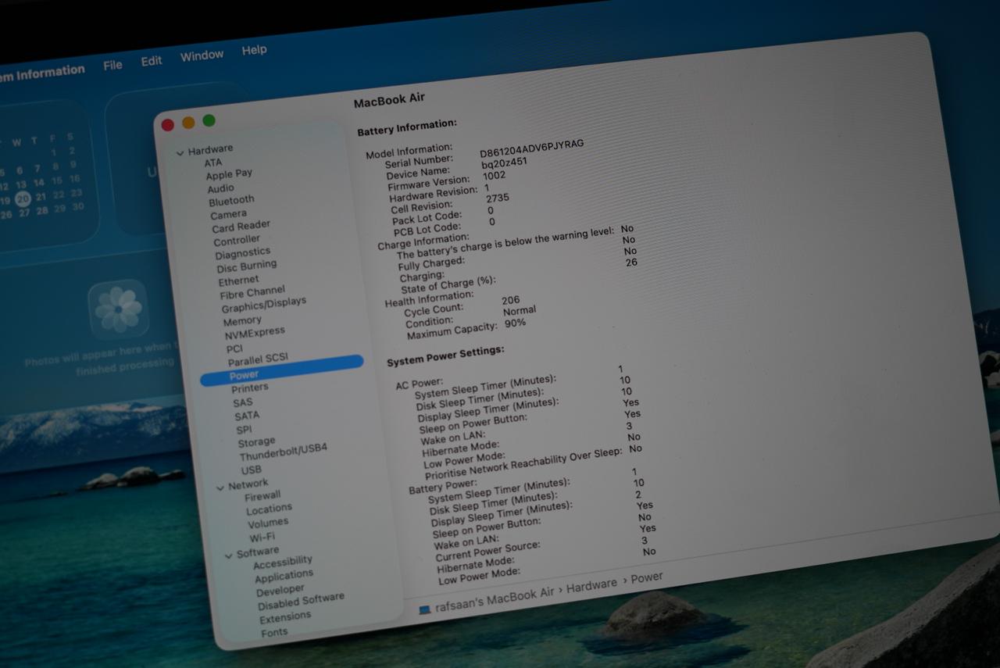1000x668 pixels.
Task: Collapse the Software section in sidebar
Action: [x=228, y=555]
